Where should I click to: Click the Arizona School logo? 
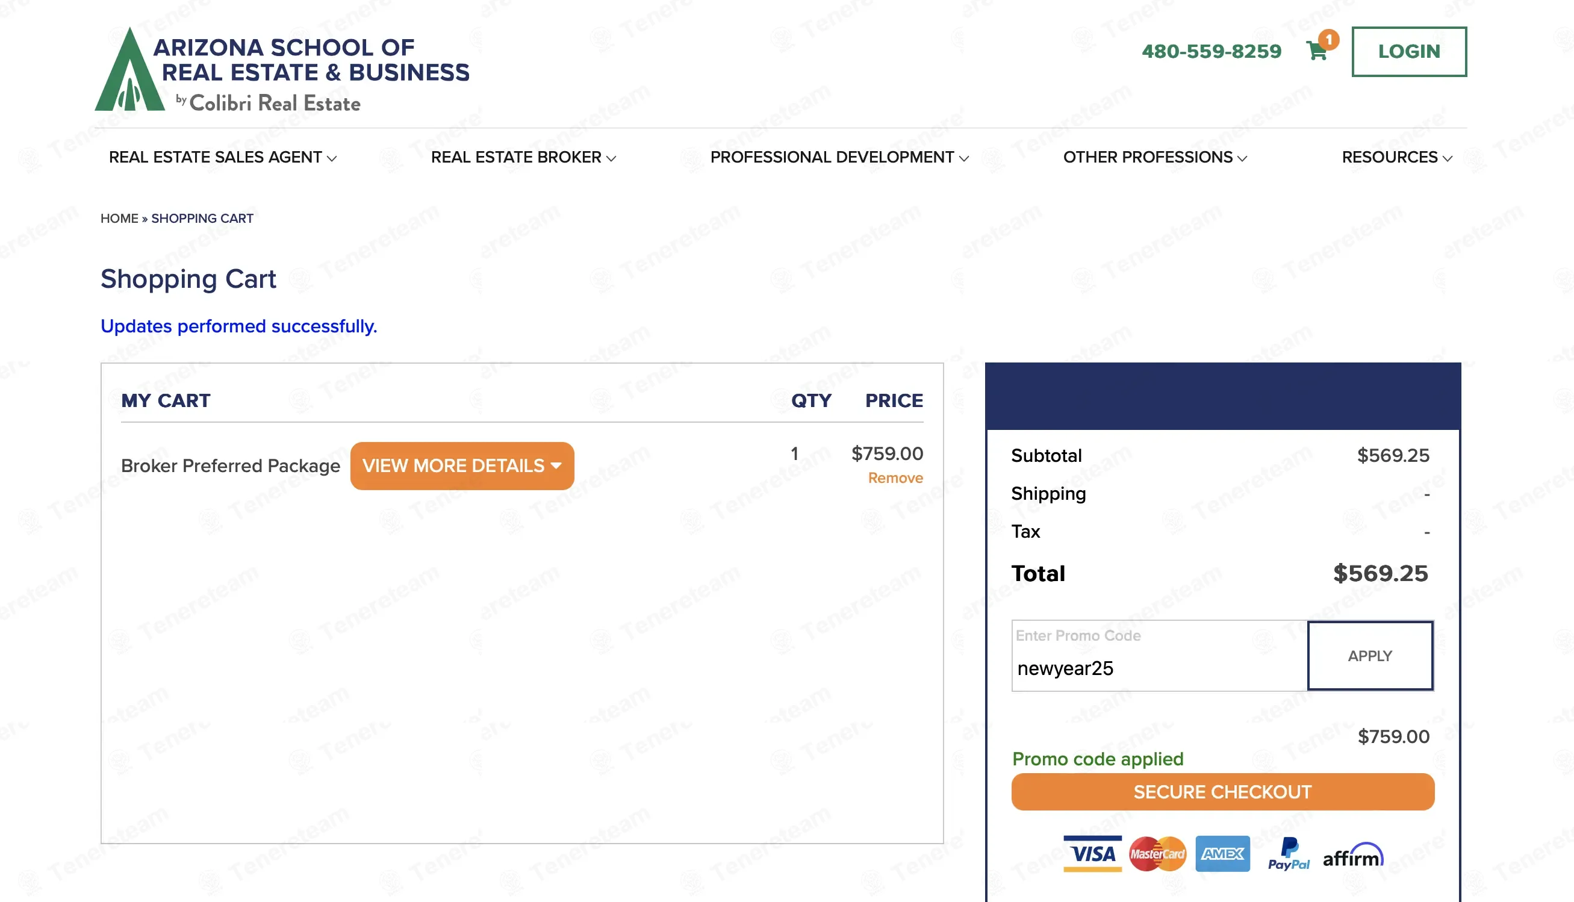click(x=282, y=69)
